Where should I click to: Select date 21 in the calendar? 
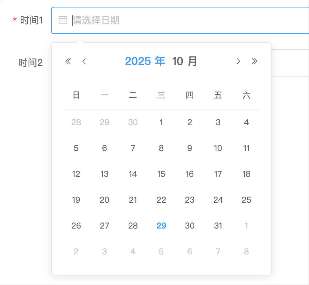coord(133,200)
